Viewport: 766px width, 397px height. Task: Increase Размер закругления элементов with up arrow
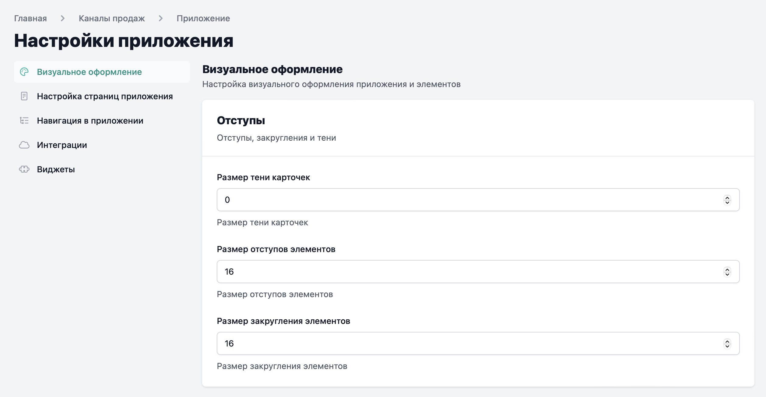[727, 341]
